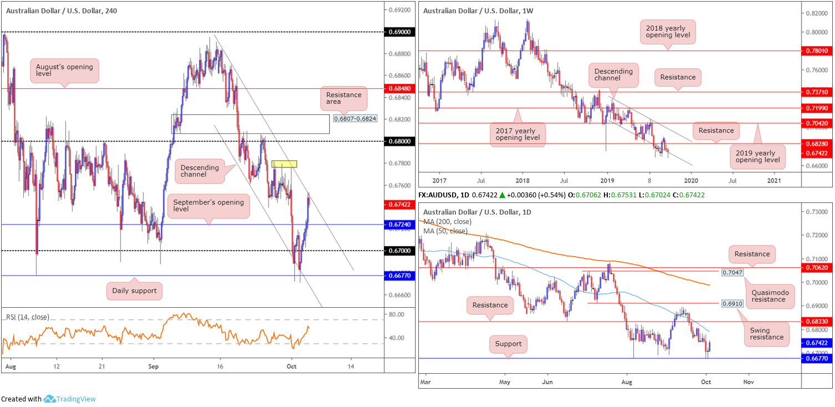Select the Swing resistance callout
Screen dimensions: 835x407
tap(766, 334)
